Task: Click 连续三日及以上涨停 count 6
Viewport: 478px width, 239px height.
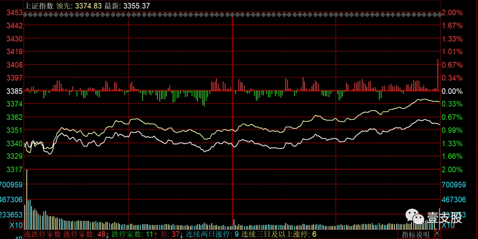Action: point(314,234)
